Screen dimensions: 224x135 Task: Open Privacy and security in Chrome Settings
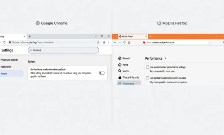(9, 60)
